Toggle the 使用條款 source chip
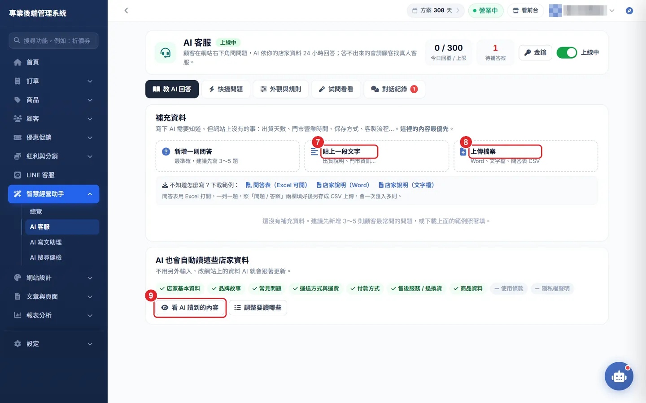The height and width of the screenshot is (403, 646). [x=509, y=288]
